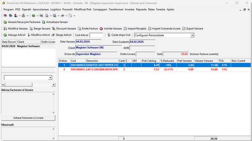252x141 pixels.
Task: Click the Valoare Vanzare column header
Action: coord(206,61)
